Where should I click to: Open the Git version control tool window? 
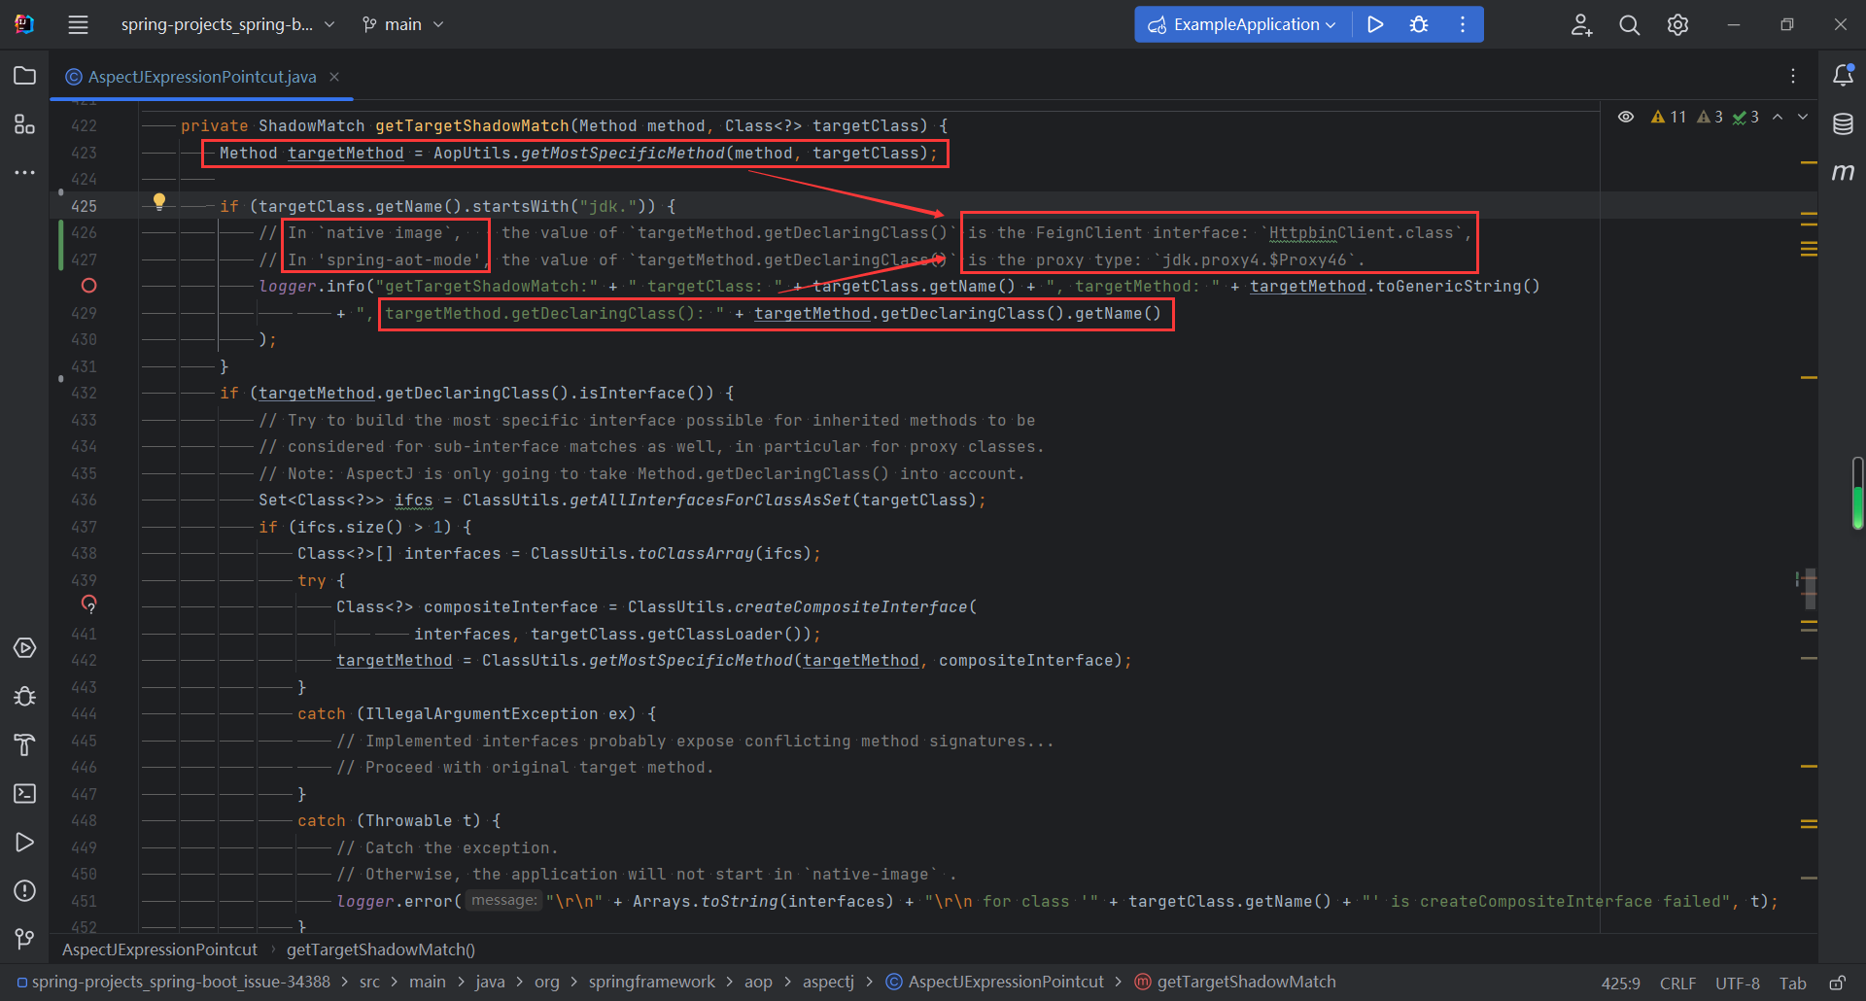25,939
